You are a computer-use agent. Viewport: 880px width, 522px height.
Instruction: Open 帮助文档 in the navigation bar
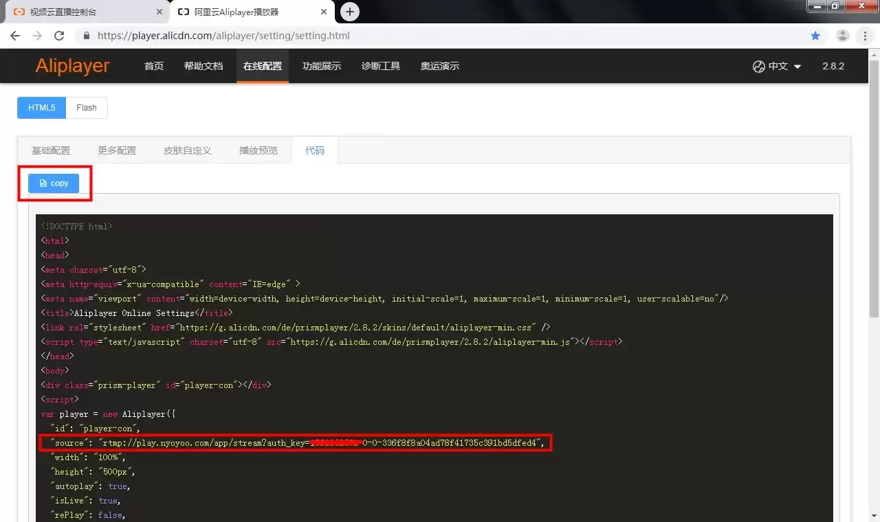(x=203, y=66)
